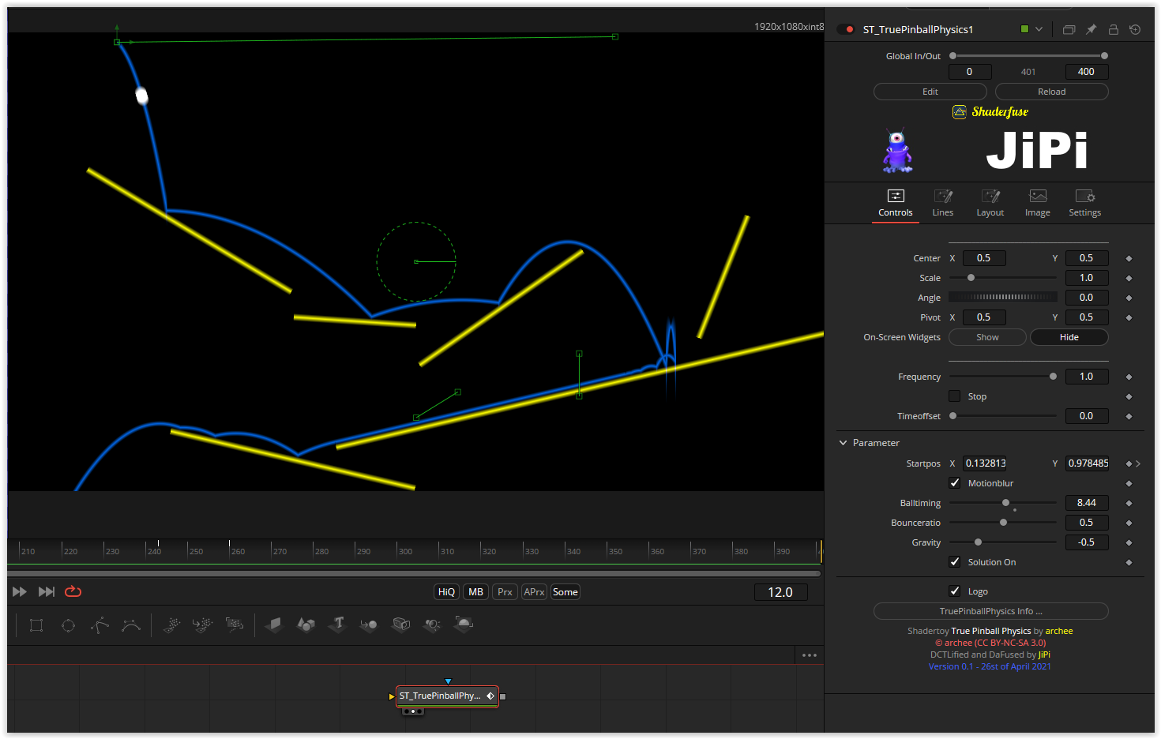Image resolution: width=1161 pixels, height=739 pixels.
Task: Click the fast-forward play button
Action: pyautogui.click(x=20, y=591)
